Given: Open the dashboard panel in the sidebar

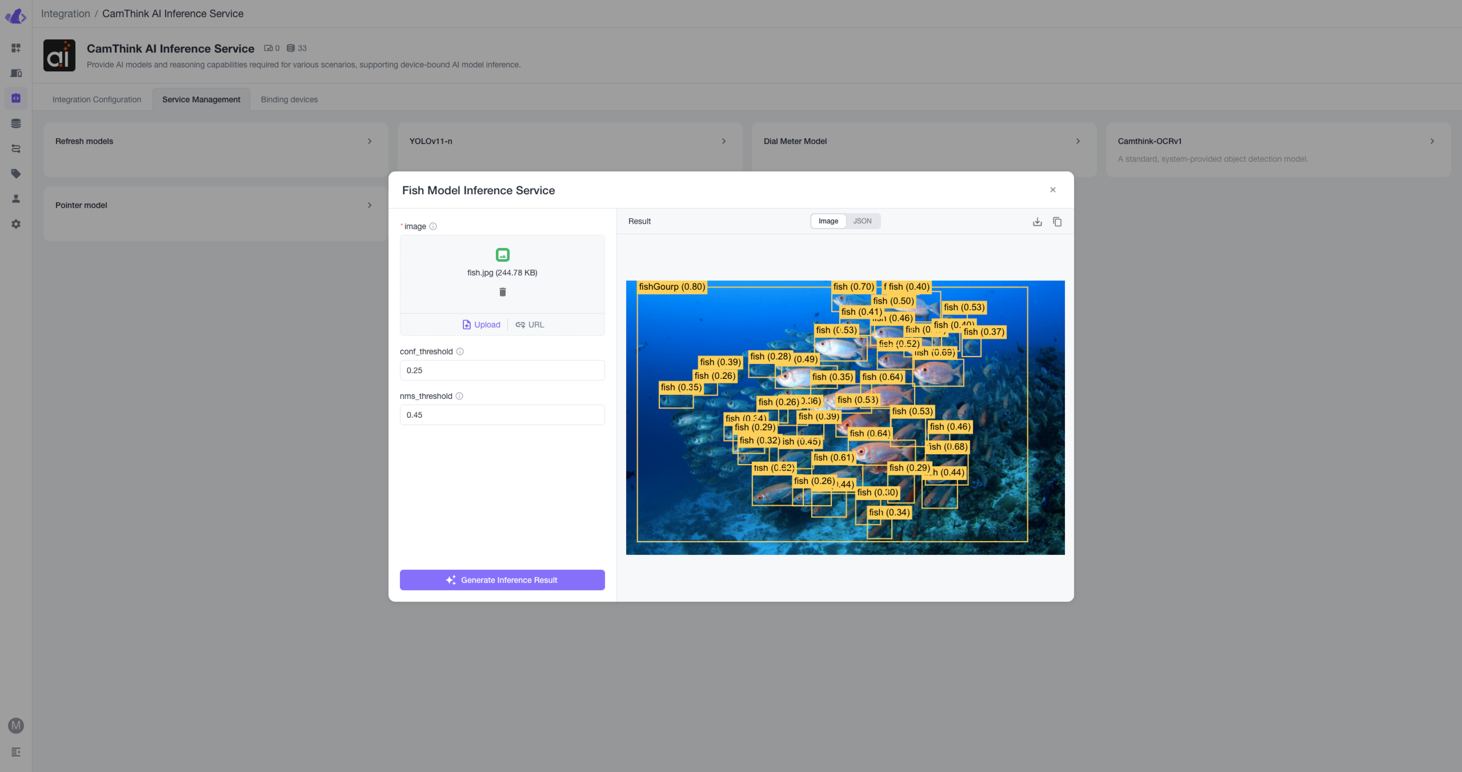Looking at the screenshot, I should (x=16, y=48).
